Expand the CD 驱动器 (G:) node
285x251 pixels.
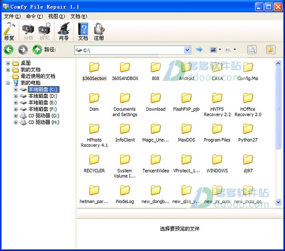click(x=16, y=116)
